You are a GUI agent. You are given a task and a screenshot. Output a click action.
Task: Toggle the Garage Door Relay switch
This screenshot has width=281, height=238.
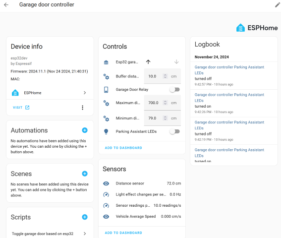pyautogui.click(x=175, y=89)
